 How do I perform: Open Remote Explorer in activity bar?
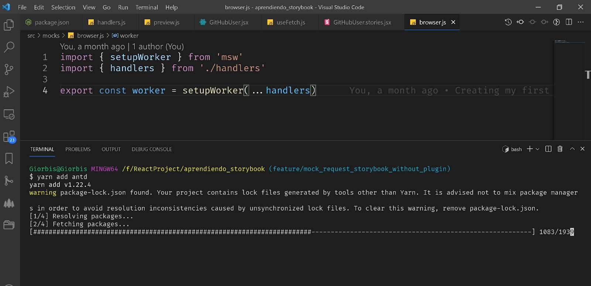click(x=9, y=114)
